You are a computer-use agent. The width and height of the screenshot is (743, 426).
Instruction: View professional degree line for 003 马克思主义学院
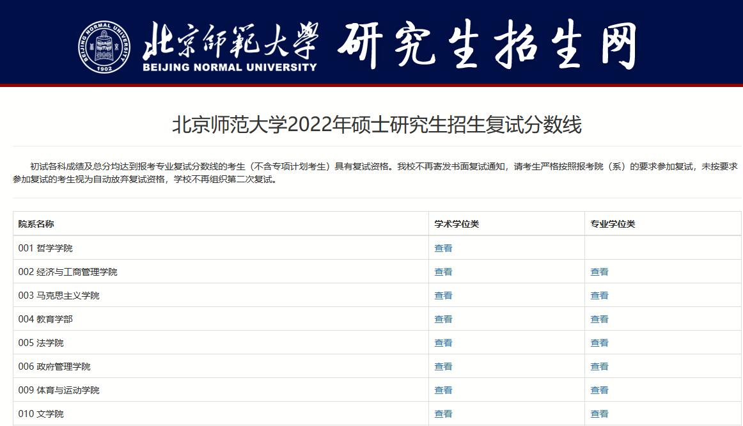coord(600,295)
